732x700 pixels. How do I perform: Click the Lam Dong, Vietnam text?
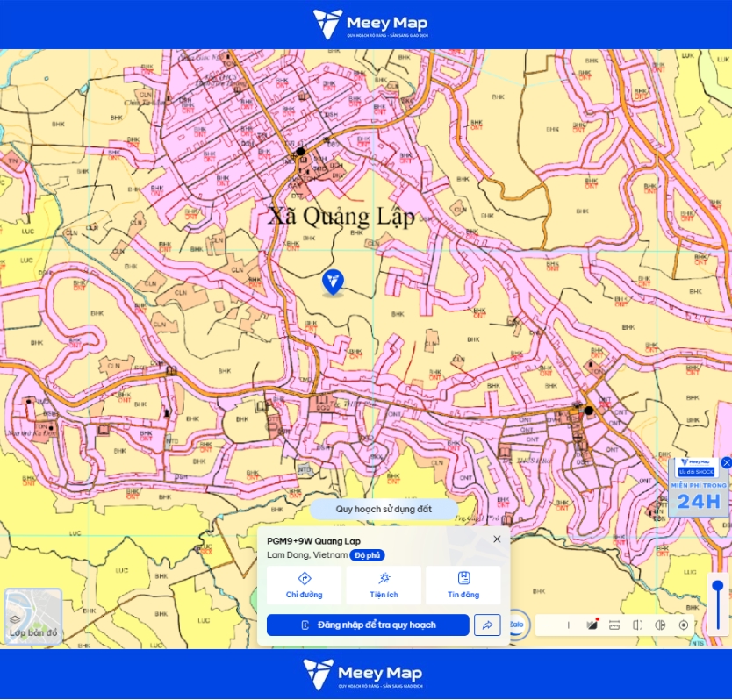coord(307,555)
